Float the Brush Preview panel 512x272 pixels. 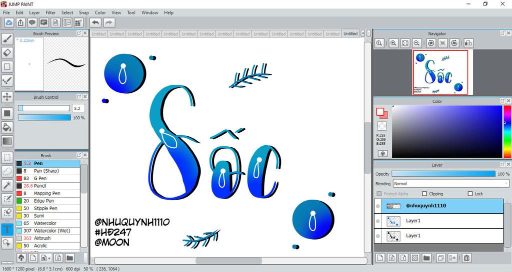coord(79,33)
